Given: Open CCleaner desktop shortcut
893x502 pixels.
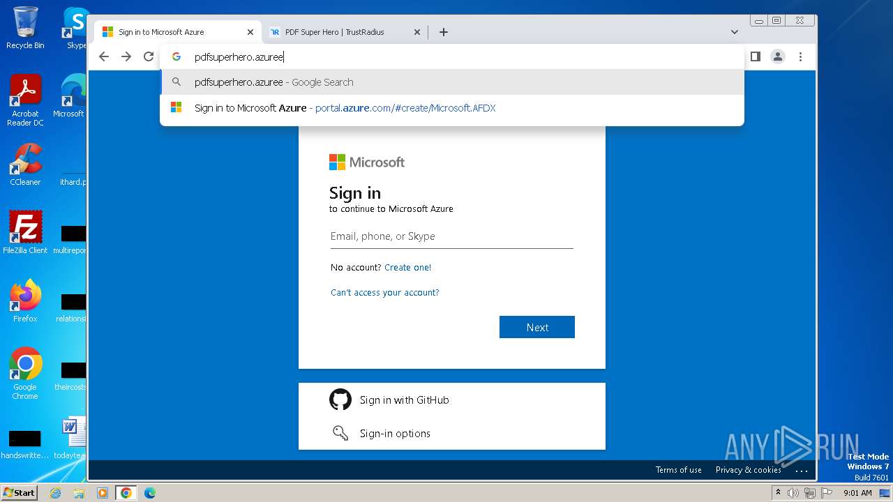Looking at the screenshot, I should [25, 165].
